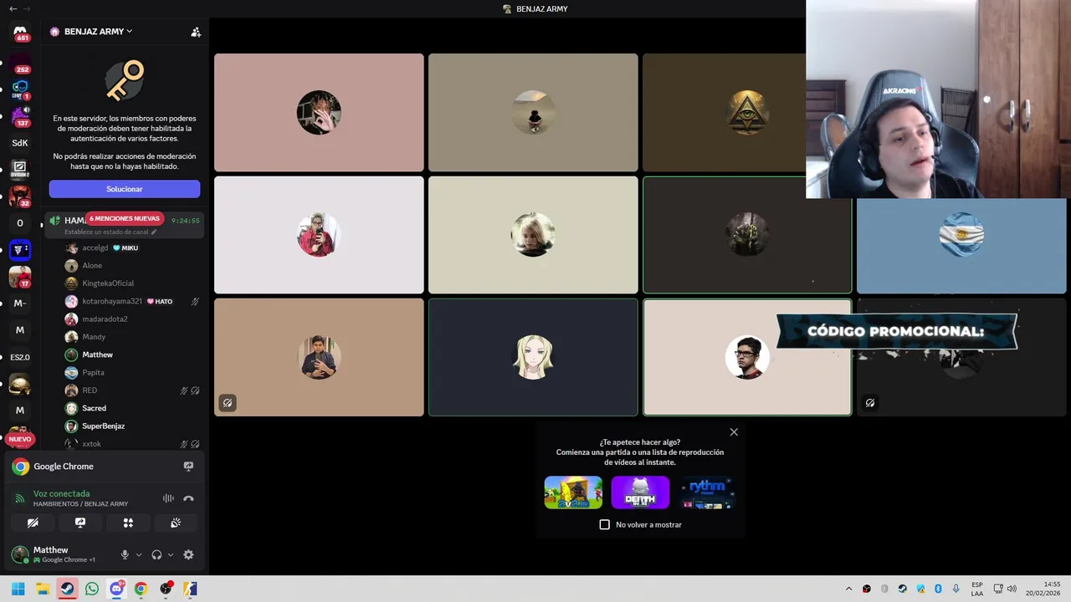The width and height of the screenshot is (1071, 602).
Task: Focus the red-glasses avatar tile
Action: (747, 357)
